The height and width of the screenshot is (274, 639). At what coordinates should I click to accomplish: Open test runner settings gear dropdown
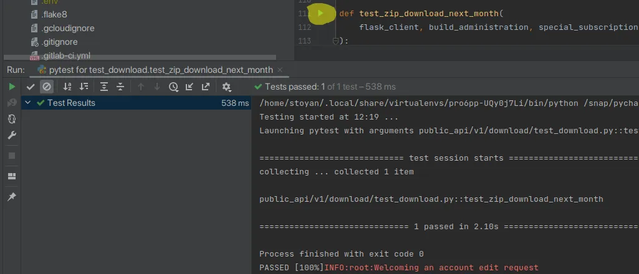point(226,87)
